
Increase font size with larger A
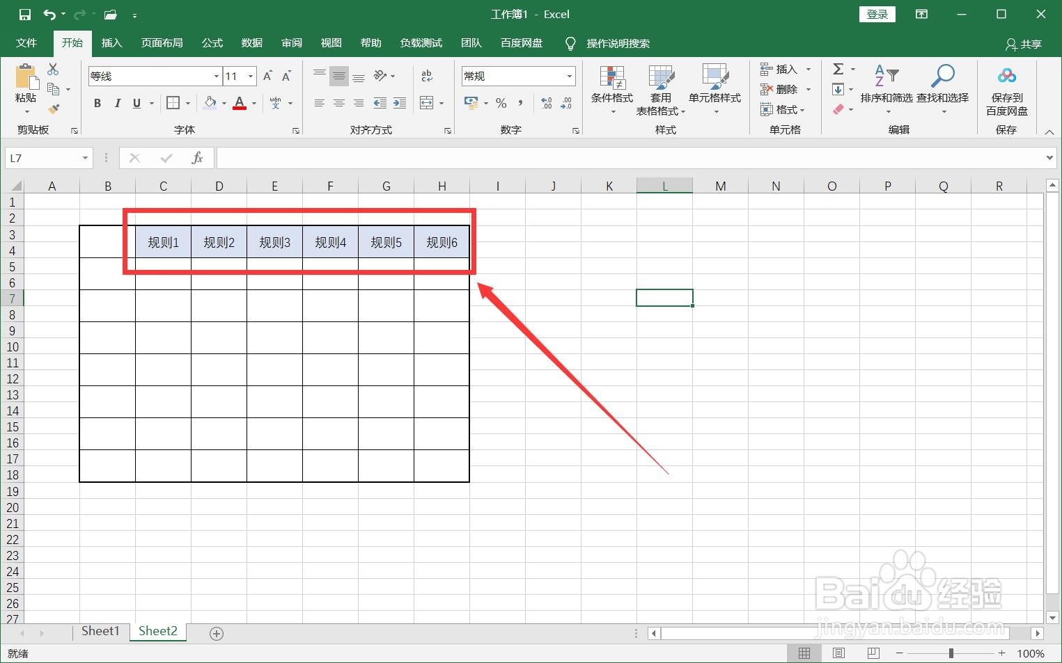(267, 77)
